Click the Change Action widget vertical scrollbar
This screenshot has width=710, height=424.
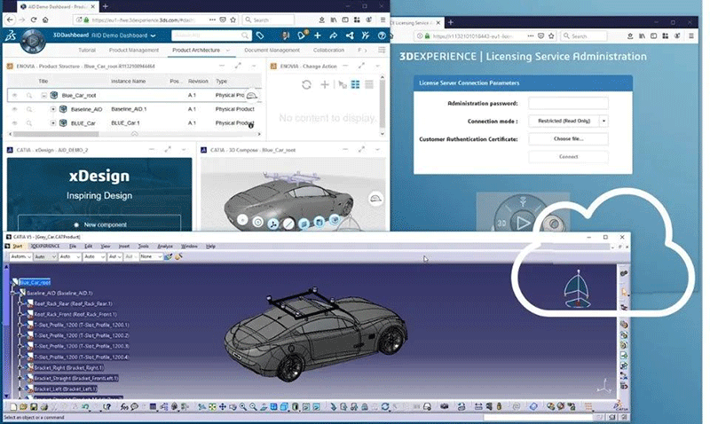pyautogui.click(x=383, y=103)
